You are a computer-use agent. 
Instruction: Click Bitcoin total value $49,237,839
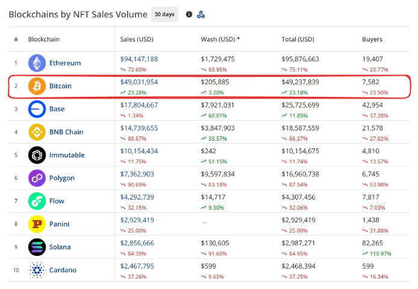(301, 82)
